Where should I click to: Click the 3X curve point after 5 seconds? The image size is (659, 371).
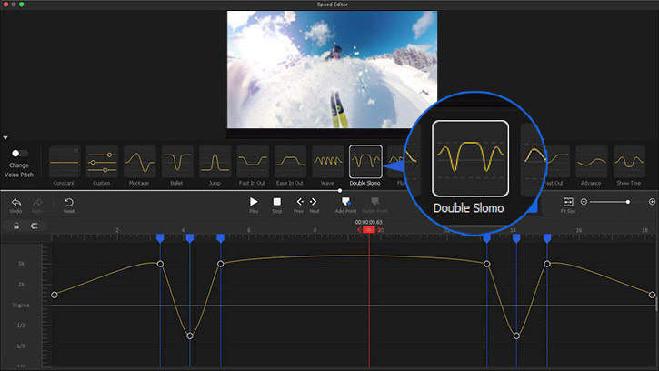point(221,264)
